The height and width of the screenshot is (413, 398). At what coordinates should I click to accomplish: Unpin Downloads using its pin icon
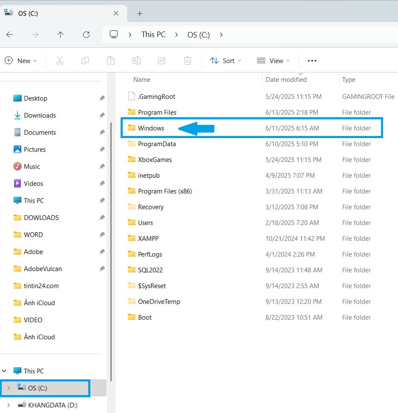102,116
